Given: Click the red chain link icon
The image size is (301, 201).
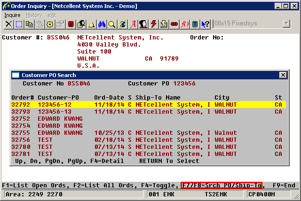Looking at the screenshot, I should click(x=174, y=24).
